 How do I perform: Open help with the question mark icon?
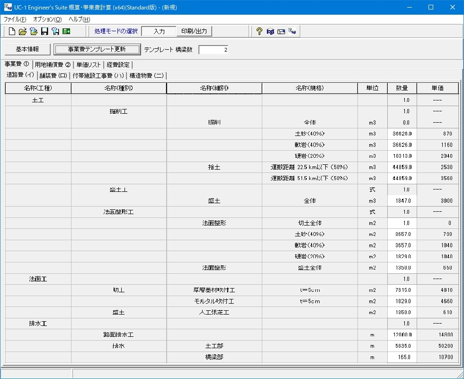click(x=259, y=31)
